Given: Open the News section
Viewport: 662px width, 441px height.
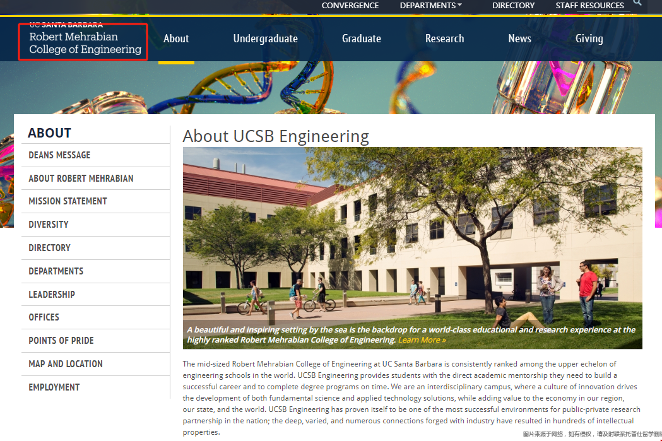Looking at the screenshot, I should tap(519, 38).
